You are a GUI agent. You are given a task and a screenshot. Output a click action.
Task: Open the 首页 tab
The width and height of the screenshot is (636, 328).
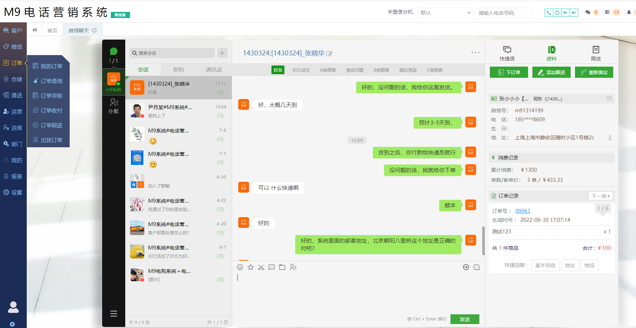click(x=52, y=31)
